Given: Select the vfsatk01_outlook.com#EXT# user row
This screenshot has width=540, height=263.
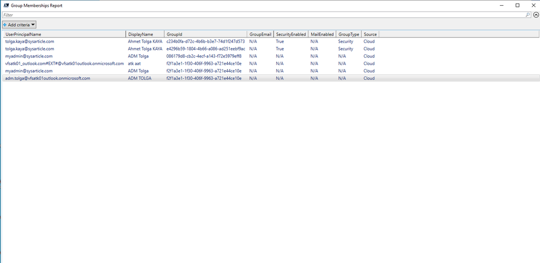Looking at the screenshot, I should tap(271, 64).
